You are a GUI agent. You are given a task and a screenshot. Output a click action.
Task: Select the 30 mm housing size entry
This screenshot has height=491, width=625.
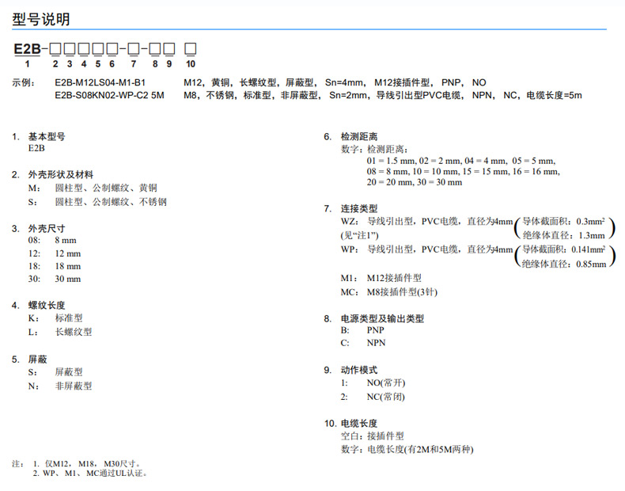click(x=67, y=279)
